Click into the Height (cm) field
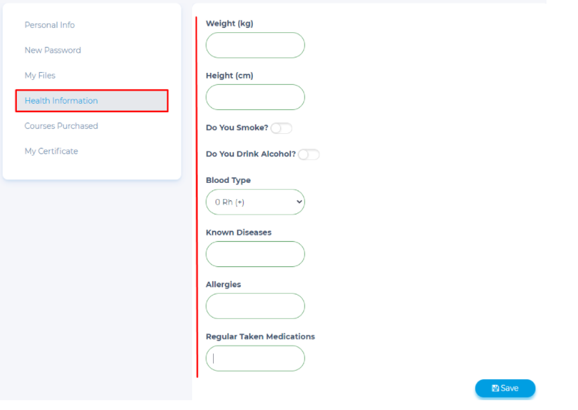The height and width of the screenshot is (410, 578). 255,97
